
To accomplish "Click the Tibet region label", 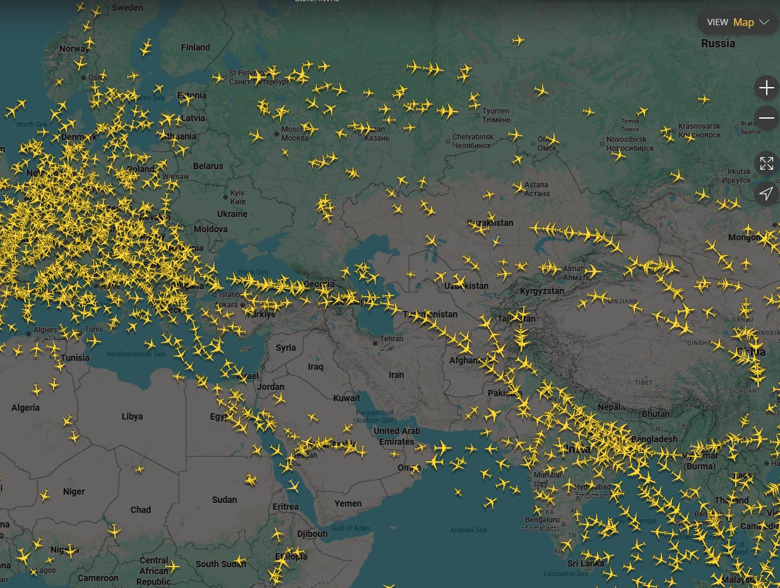I will coord(644,383).
